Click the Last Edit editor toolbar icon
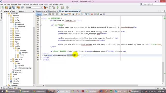Viewport: 166px width, 93px height. [50, 14]
